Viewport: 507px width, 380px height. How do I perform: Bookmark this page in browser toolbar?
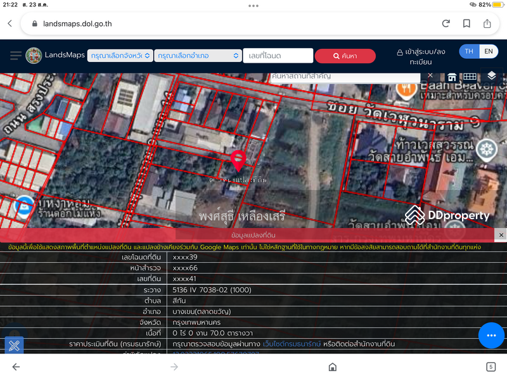pyautogui.click(x=466, y=23)
